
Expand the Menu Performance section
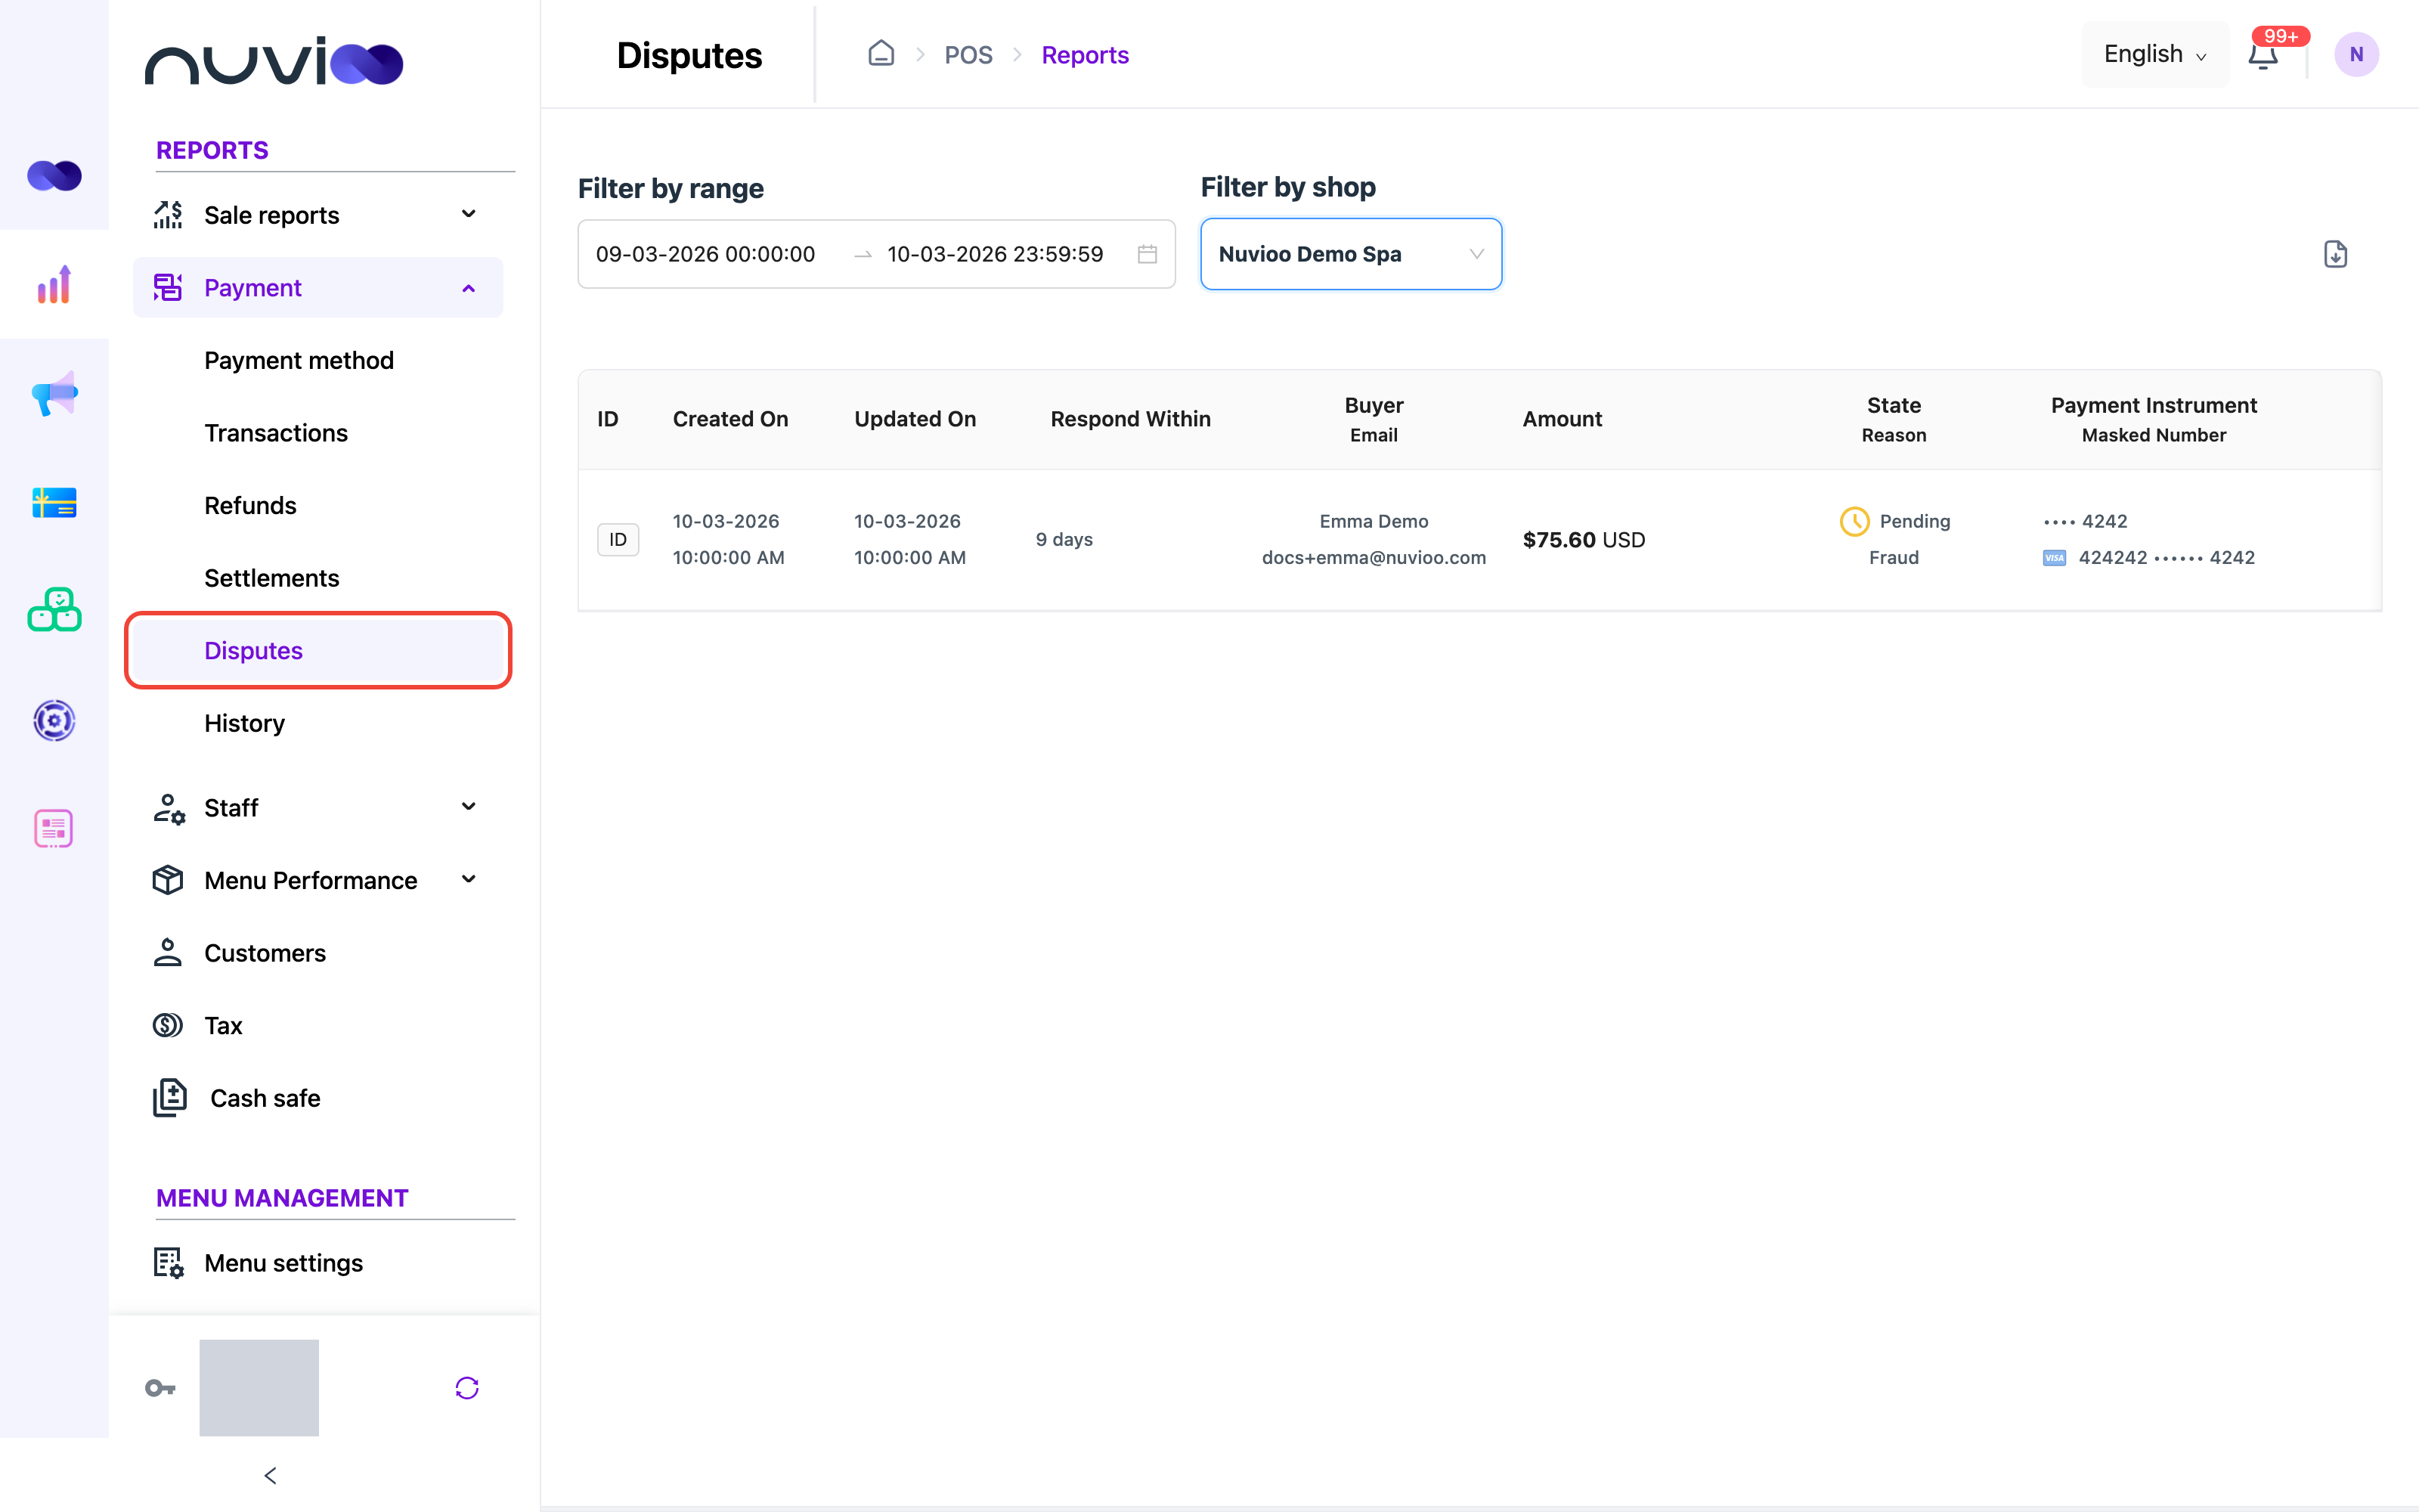pyautogui.click(x=317, y=880)
